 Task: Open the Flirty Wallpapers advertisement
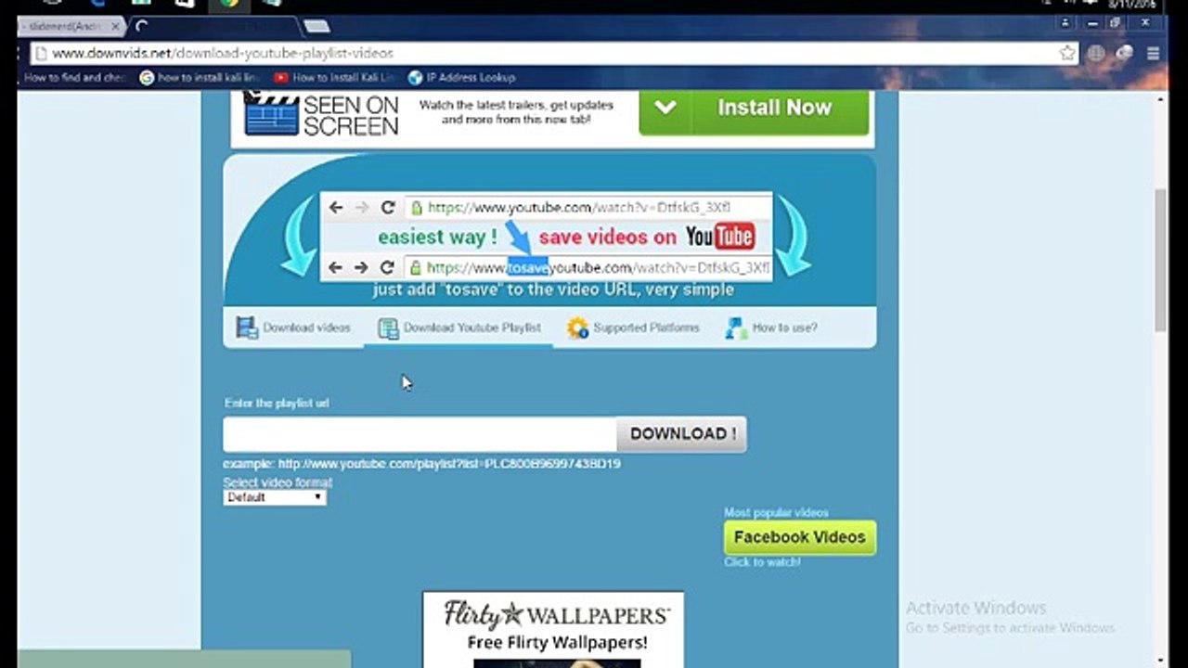point(553,629)
